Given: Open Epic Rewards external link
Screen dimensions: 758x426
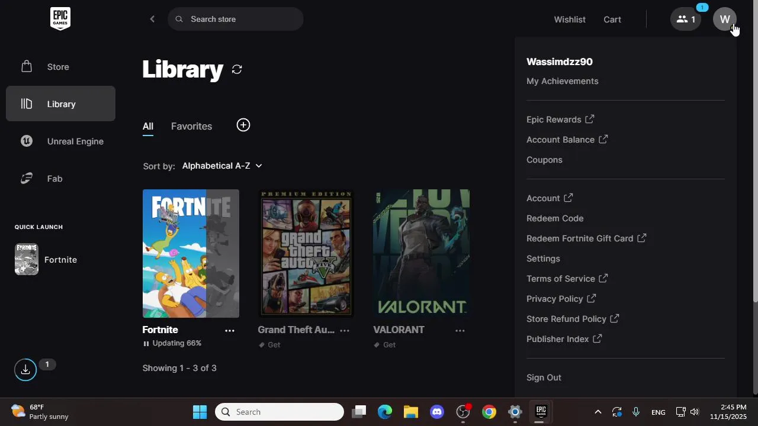Looking at the screenshot, I should pos(560,120).
